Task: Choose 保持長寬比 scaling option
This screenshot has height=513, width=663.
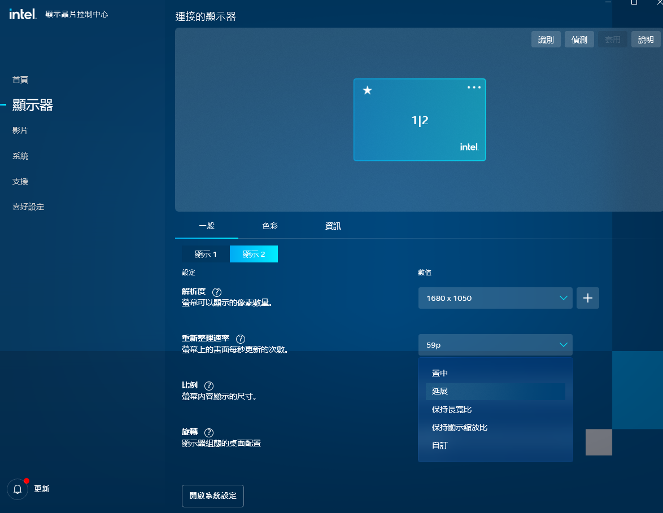Action: pyautogui.click(x=495, y=410)
